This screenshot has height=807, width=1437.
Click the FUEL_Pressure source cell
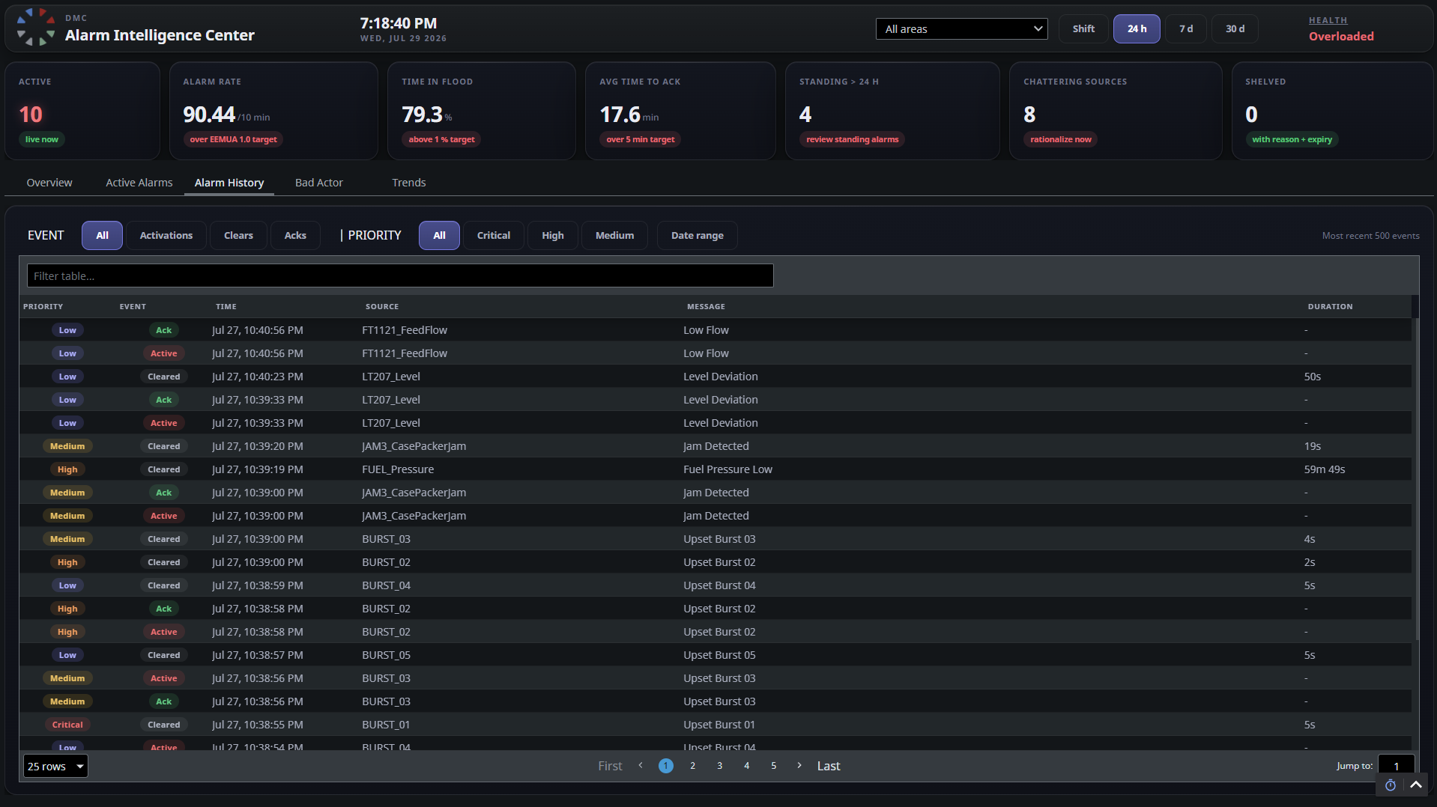click(x=398, y=469)
